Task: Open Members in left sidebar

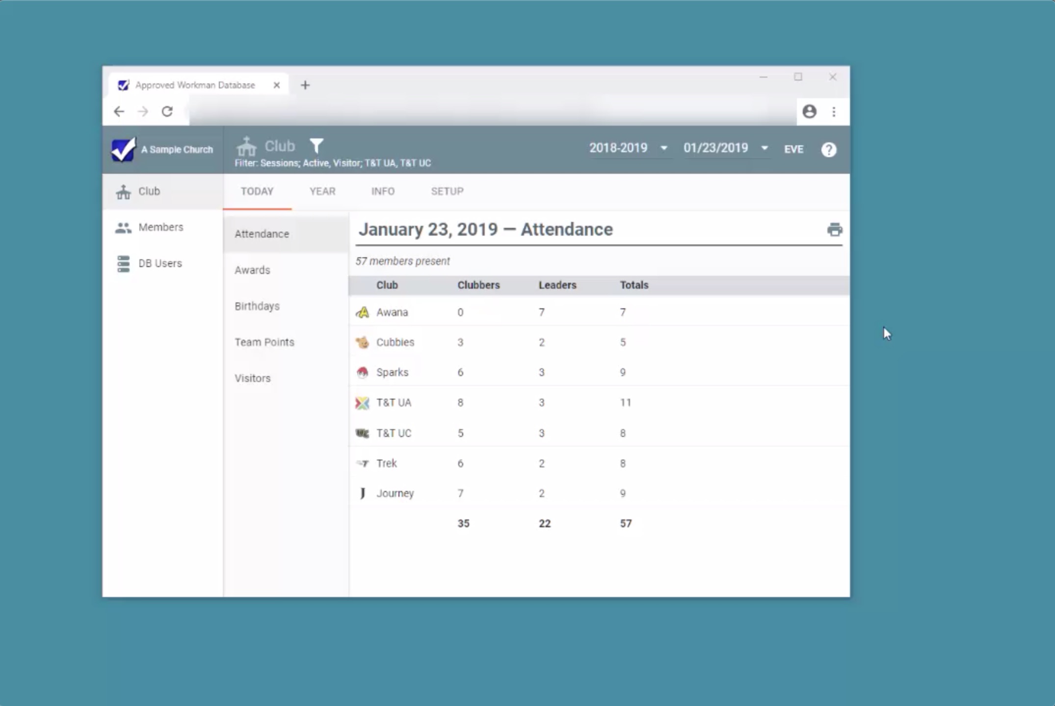Action: tap(160, 227)
